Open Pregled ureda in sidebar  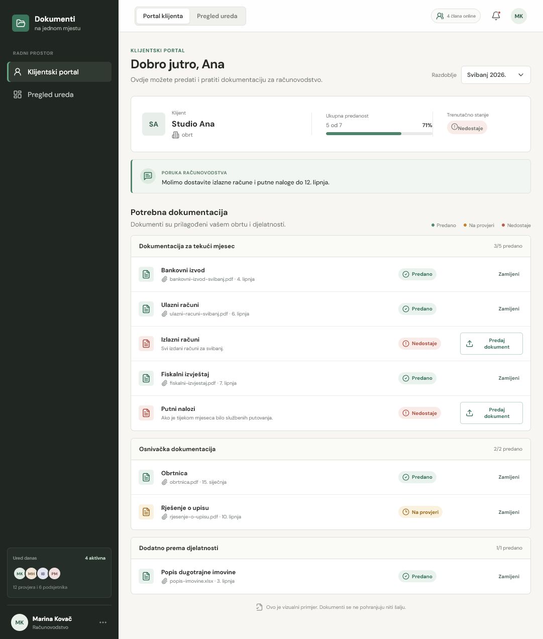coord(59,94)
